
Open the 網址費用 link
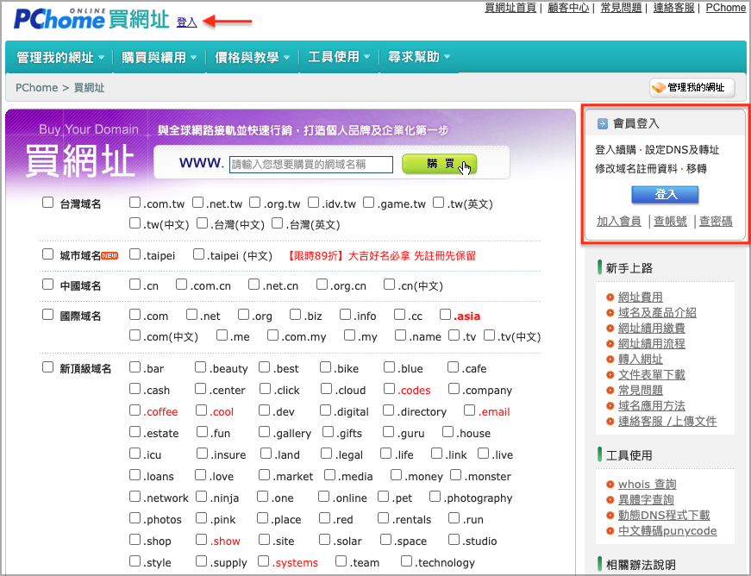coord(641,297)
